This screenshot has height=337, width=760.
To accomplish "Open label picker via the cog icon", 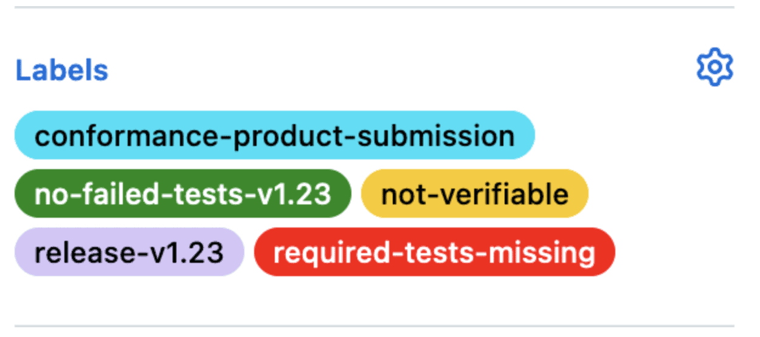I will pyautogui.click(x=714, y=67).
